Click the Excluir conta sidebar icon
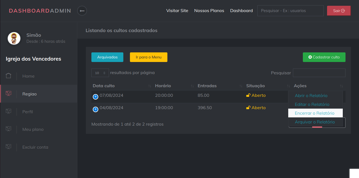The image size is (359, 178). (9, 147)
